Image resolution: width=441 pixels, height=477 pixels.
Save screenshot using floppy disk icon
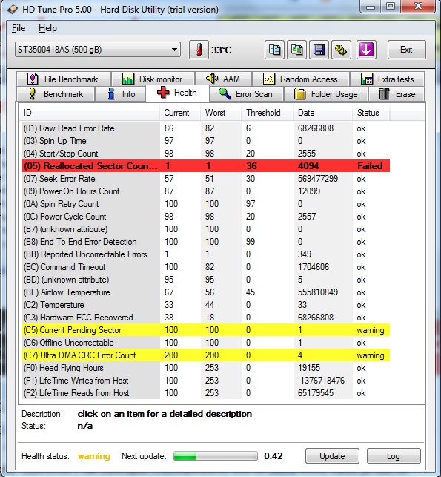(x=319, y=50)
